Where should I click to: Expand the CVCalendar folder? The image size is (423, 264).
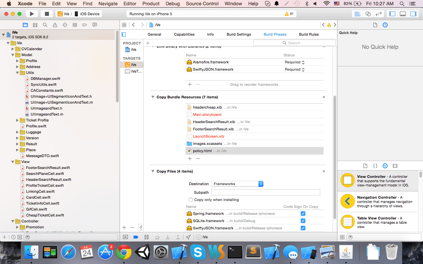coord(13,49)
